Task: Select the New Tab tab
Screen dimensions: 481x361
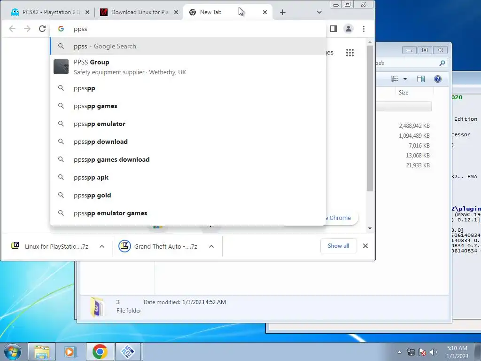Action: [227, 12]
